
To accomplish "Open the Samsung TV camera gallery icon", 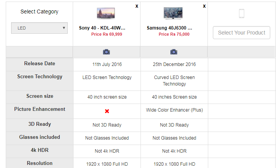I will click(x=174, y=52).
